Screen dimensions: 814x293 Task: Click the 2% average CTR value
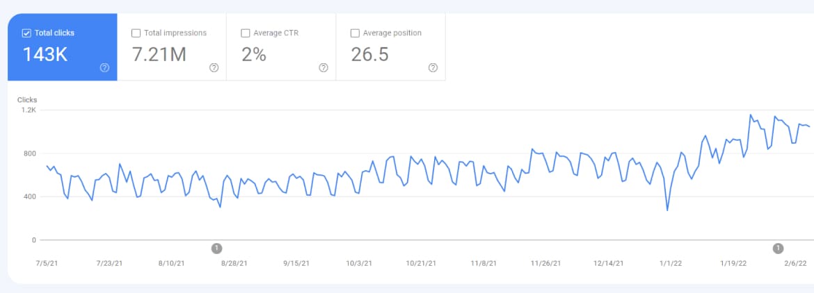click(x=254, y=55)
